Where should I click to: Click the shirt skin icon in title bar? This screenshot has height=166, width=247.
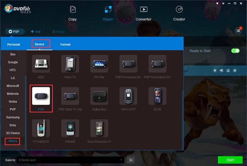tap(217, 3)
